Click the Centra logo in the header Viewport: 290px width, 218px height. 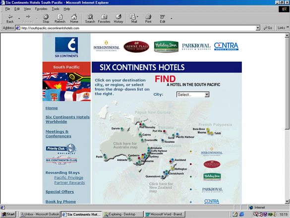[x=226, y=46]
